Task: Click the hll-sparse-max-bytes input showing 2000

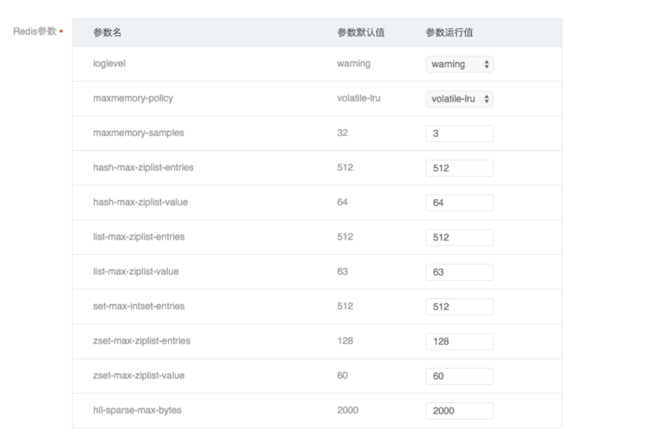Action: (459, 411)
